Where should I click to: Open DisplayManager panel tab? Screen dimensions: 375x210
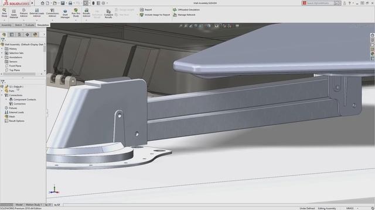35,35
